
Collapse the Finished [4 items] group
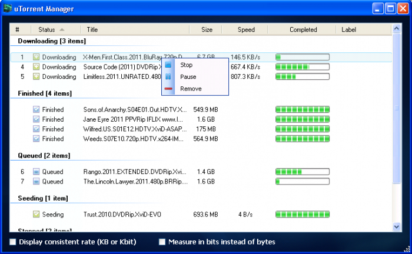click(x=45, y=93)
